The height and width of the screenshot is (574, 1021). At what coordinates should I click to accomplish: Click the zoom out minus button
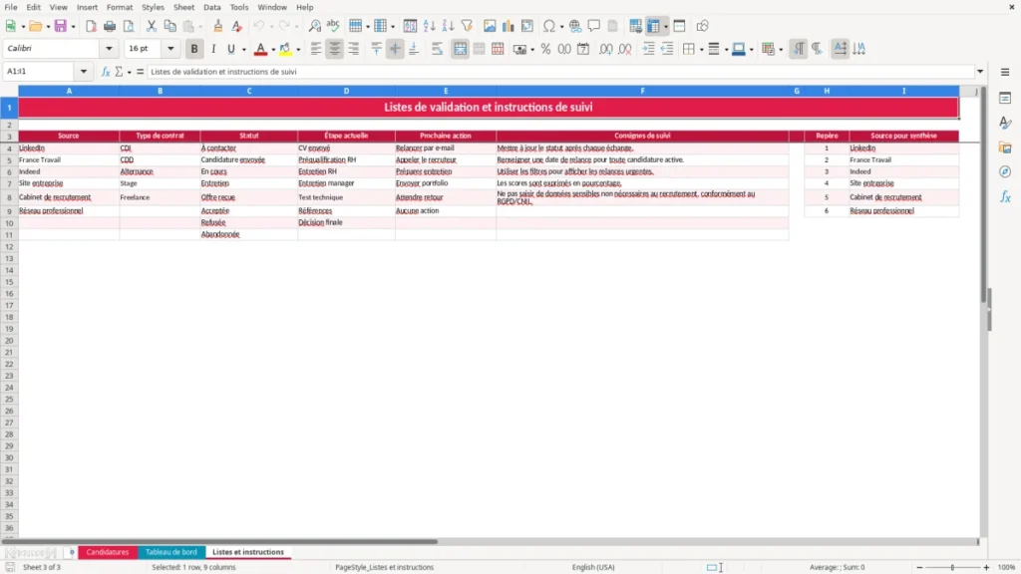pos(919,567)
